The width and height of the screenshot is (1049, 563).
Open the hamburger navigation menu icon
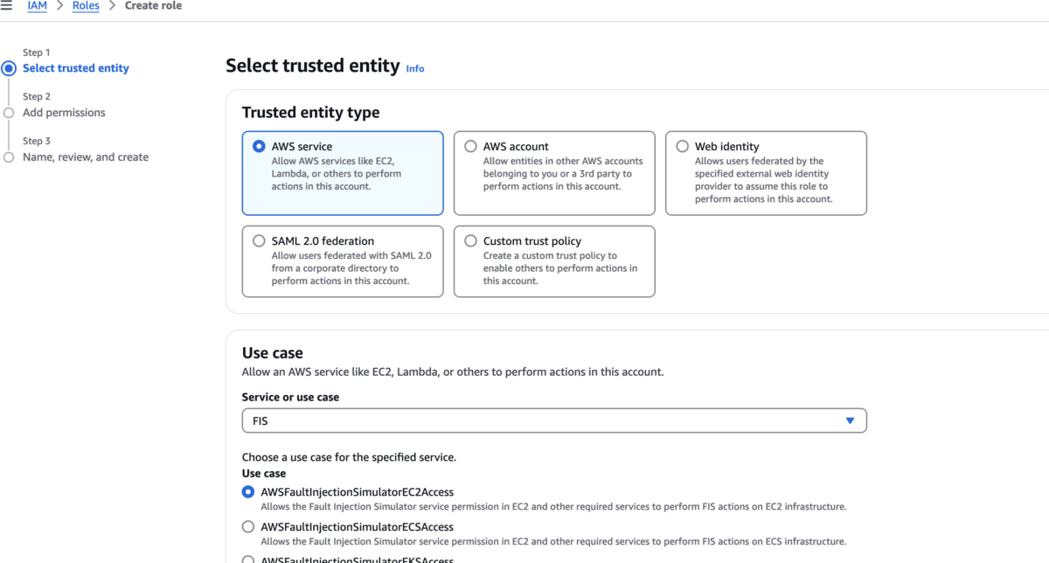pyautogui.click(x=6, y=6)
